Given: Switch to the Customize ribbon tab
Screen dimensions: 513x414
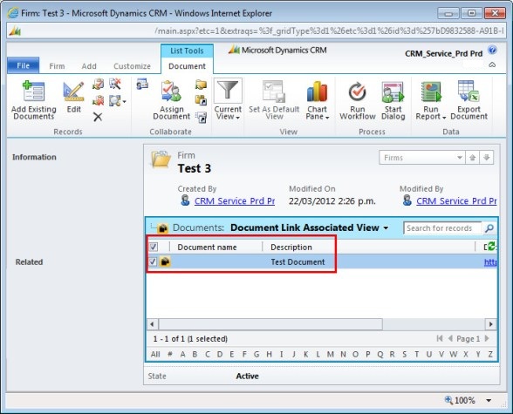Looking at the screenshot, I should tap(133, 66).
